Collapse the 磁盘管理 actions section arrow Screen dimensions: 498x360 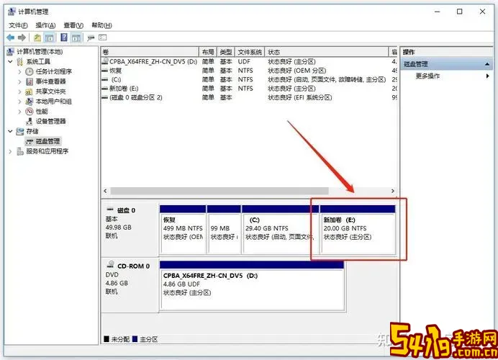click(x=487, y=64)
